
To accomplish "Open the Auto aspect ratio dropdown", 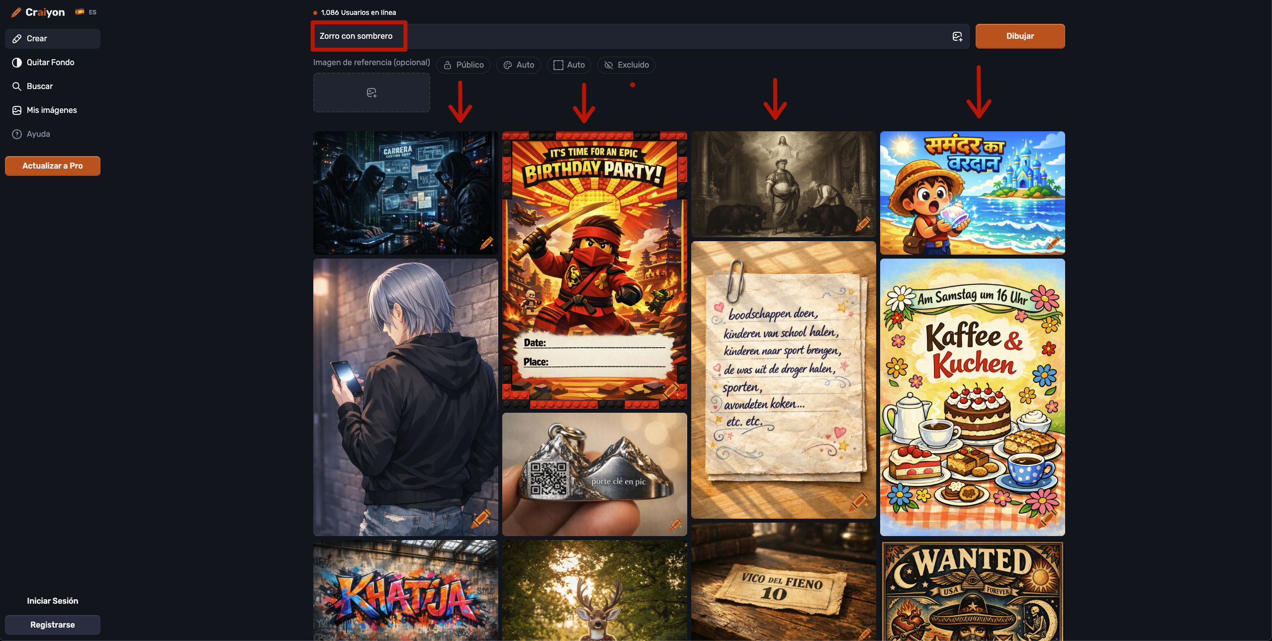I will 569,65.
